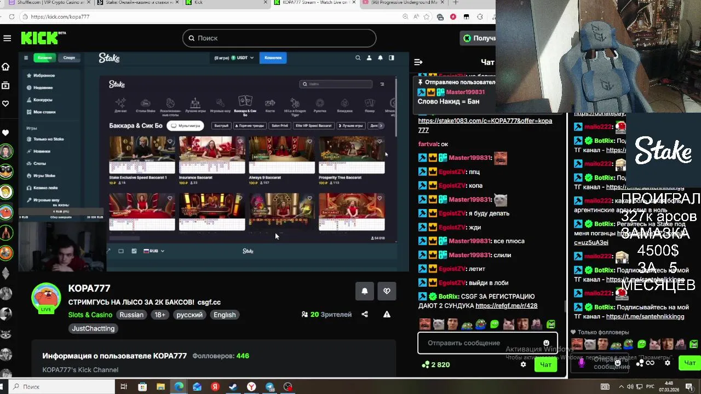Select the 'Баккара & Сик Бо' category icon
The width and height of the screenshot is (701, 394).
[x=245, y=106]
